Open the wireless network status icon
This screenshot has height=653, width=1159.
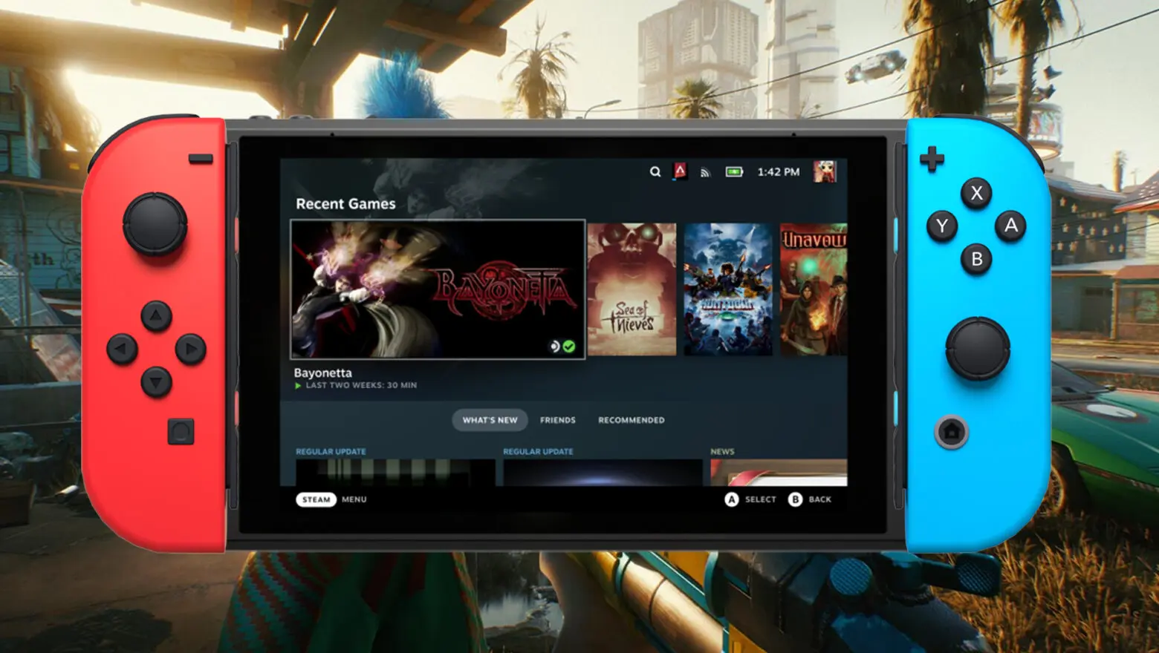[x=705, y=172]
